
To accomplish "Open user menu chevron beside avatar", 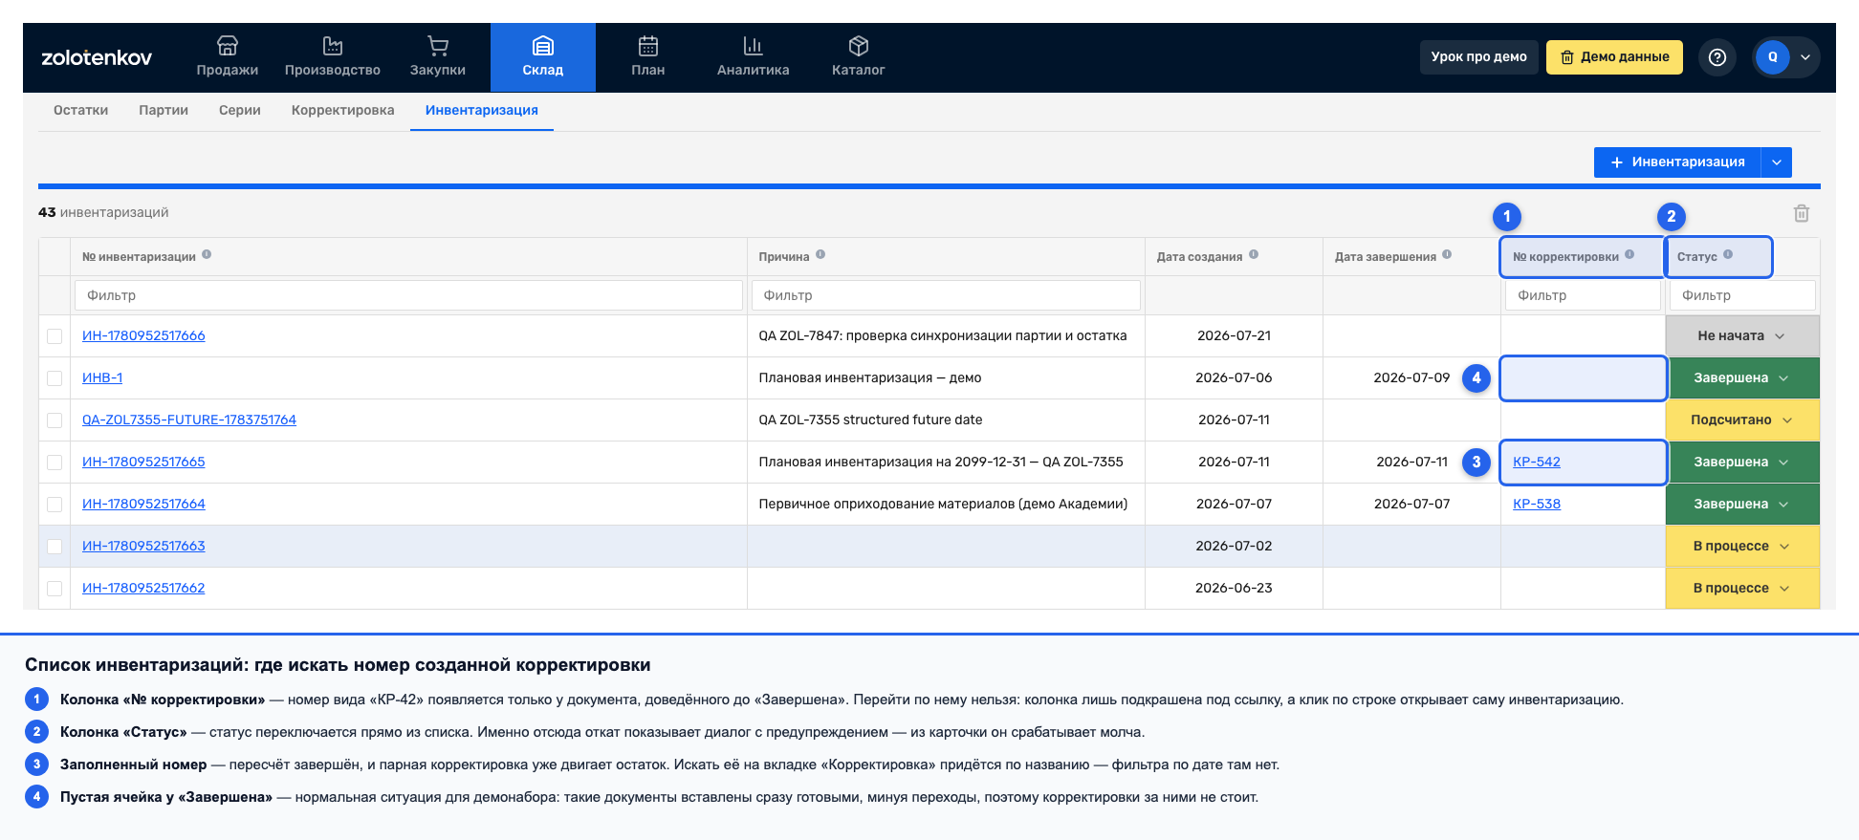I will (1805, 57).
